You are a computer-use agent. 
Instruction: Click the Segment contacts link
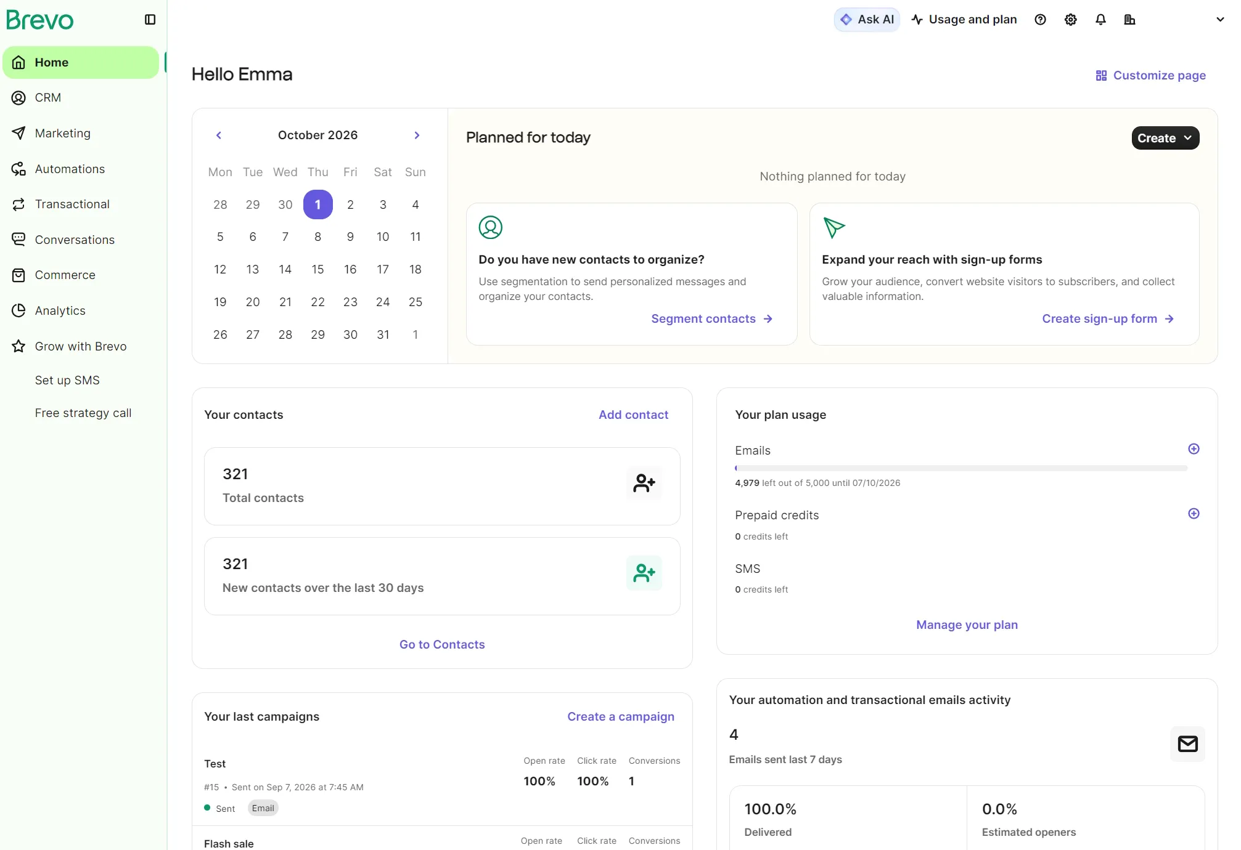(711, 319)
